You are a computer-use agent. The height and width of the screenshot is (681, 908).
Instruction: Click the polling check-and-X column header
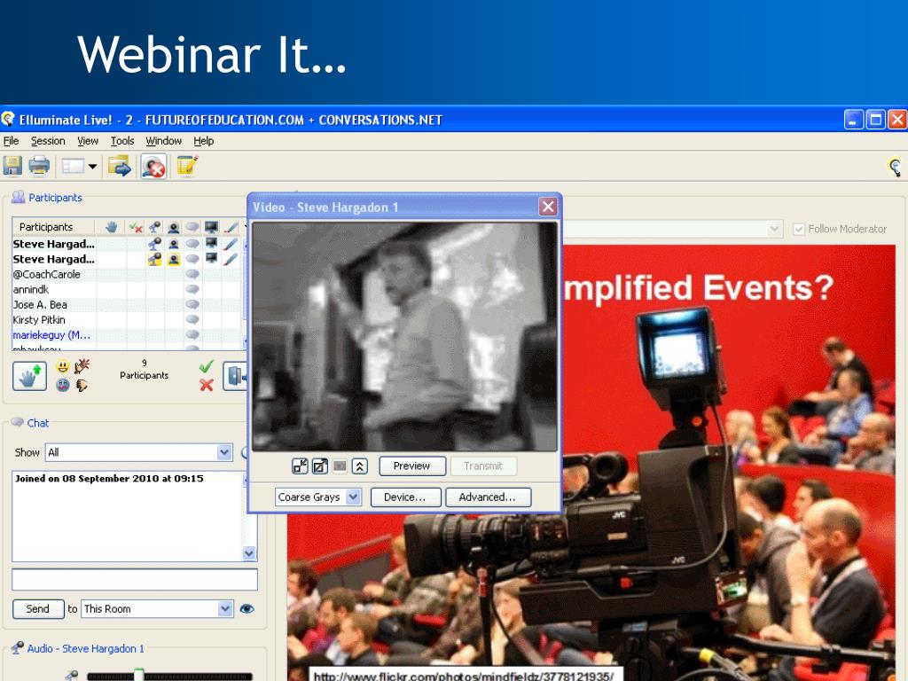pyautogui.click(x=136, y=227)
